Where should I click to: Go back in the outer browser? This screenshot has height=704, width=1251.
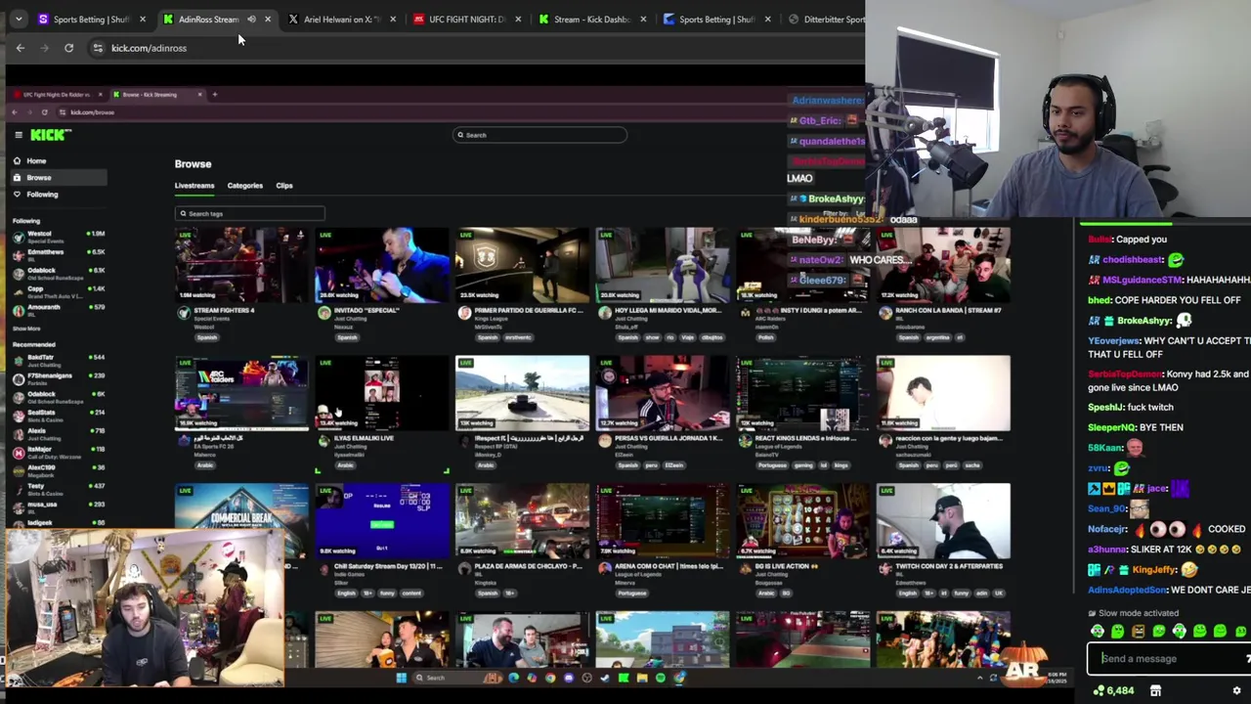point(20,48)
